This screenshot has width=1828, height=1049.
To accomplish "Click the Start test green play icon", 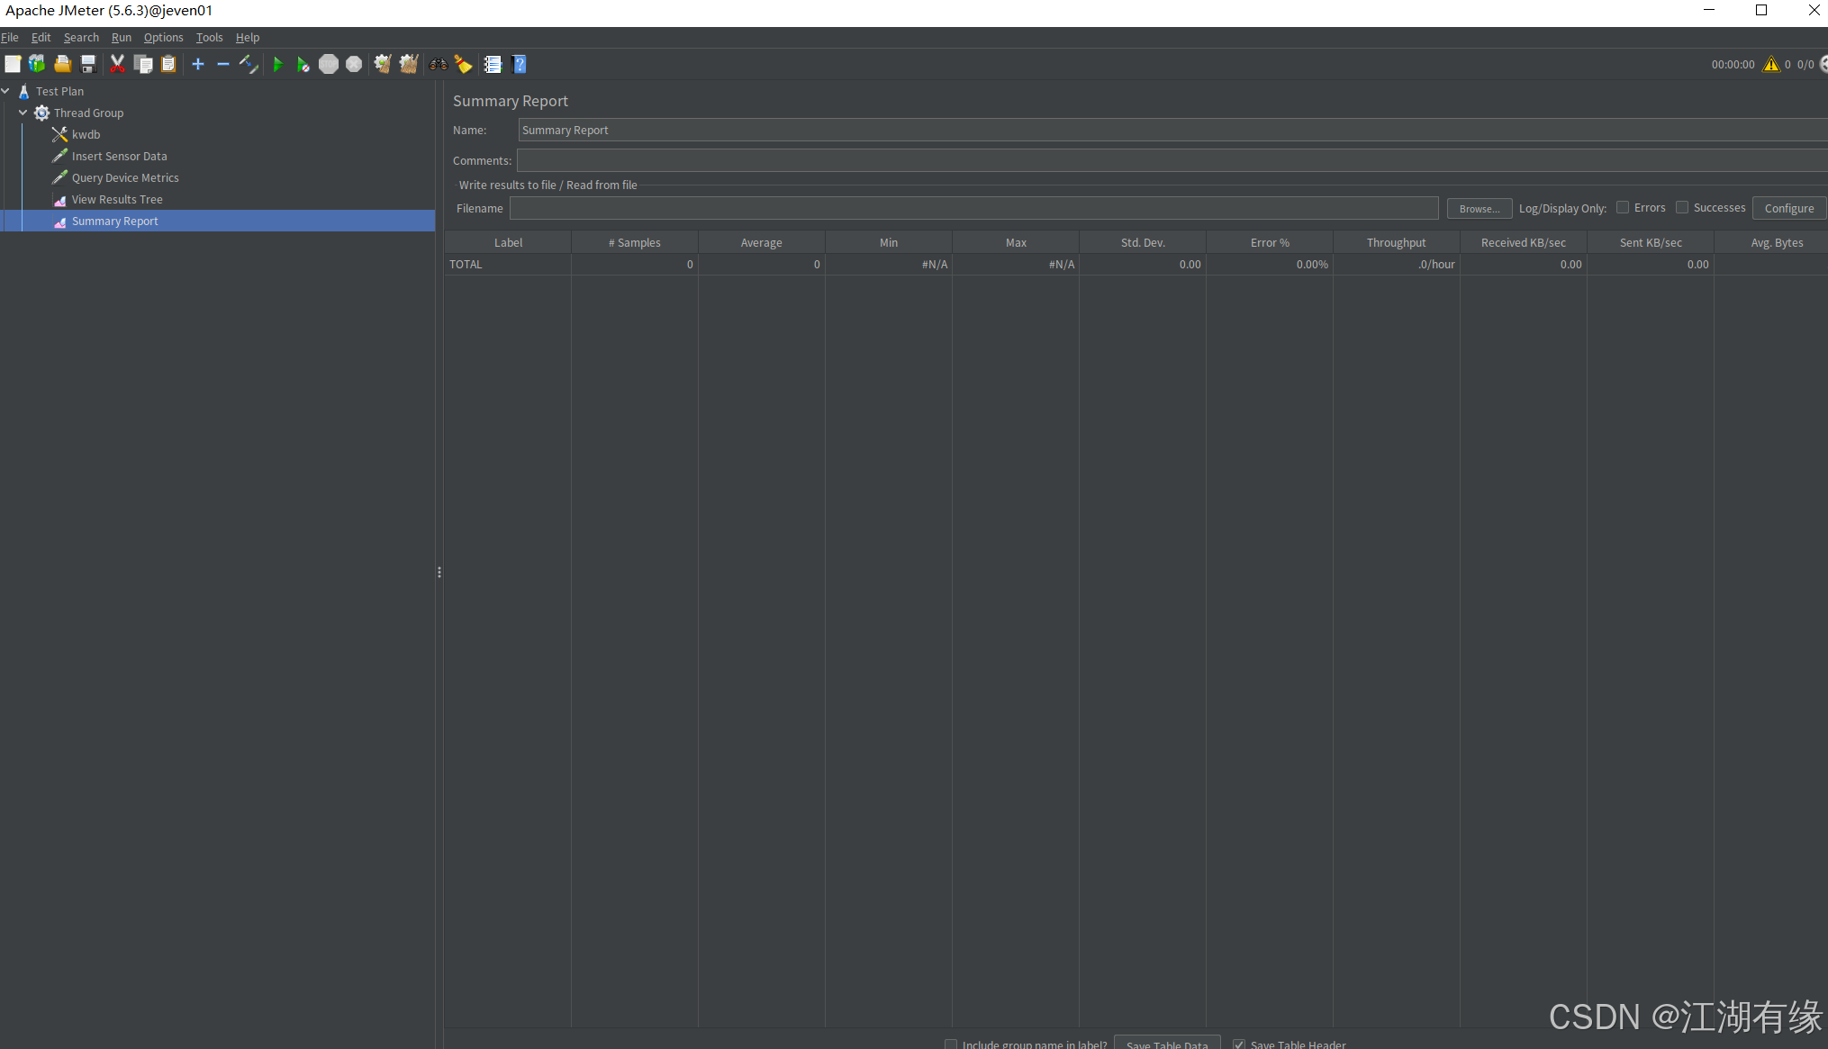I will [277, 64].
